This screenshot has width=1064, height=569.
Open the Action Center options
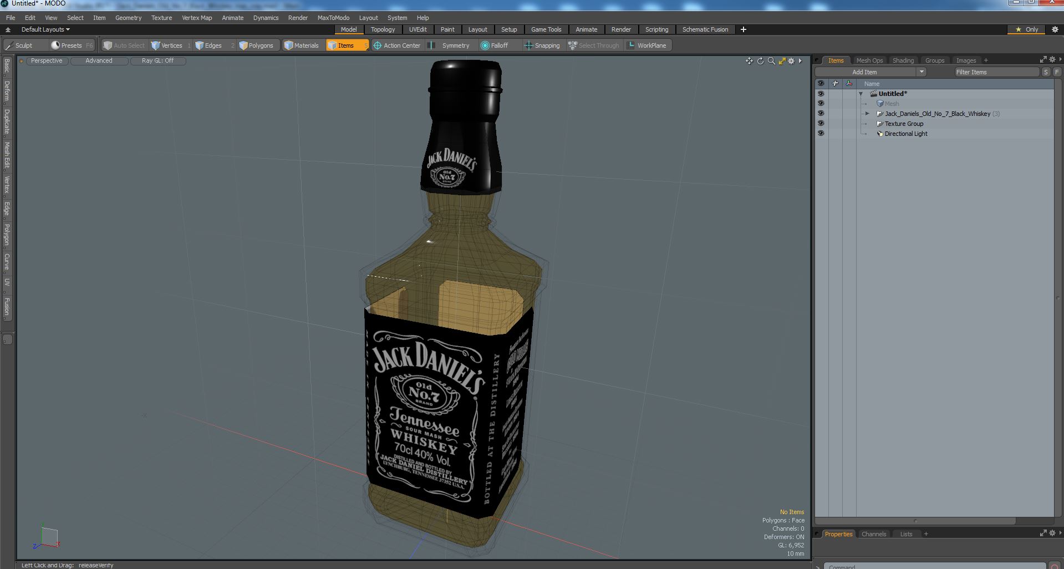click(398, 45)
